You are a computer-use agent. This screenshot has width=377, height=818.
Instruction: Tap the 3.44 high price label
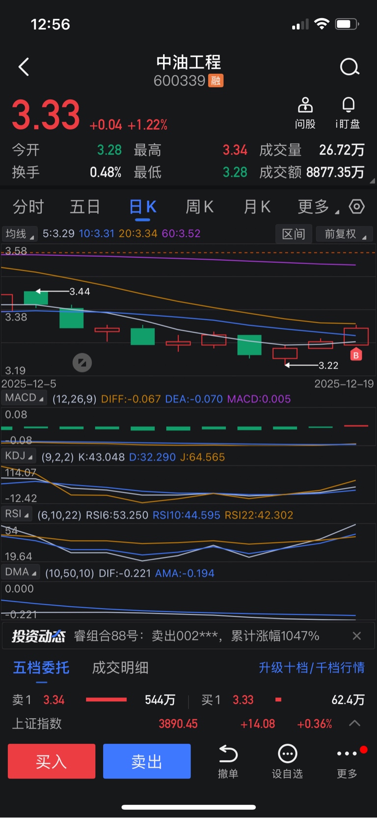[80, 292]
